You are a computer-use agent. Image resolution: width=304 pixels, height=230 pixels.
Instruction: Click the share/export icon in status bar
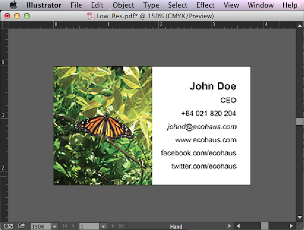(22, 226)
